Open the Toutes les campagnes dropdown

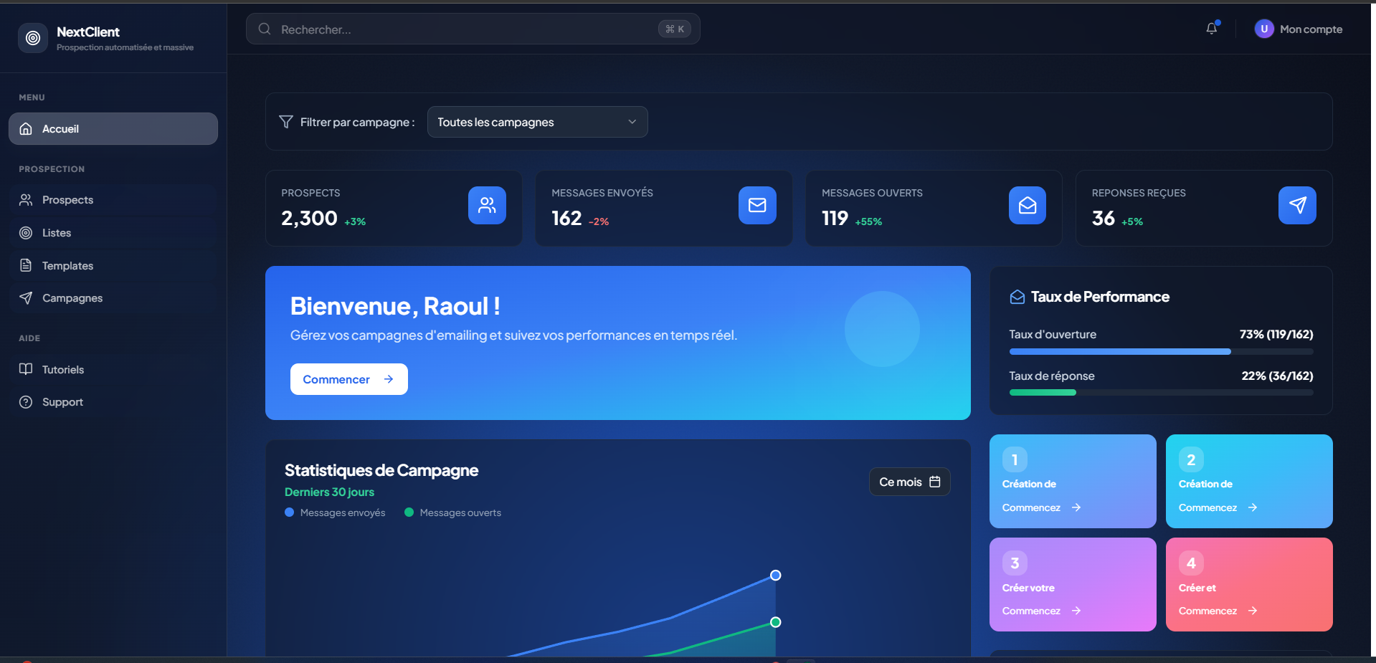point(536,122)
